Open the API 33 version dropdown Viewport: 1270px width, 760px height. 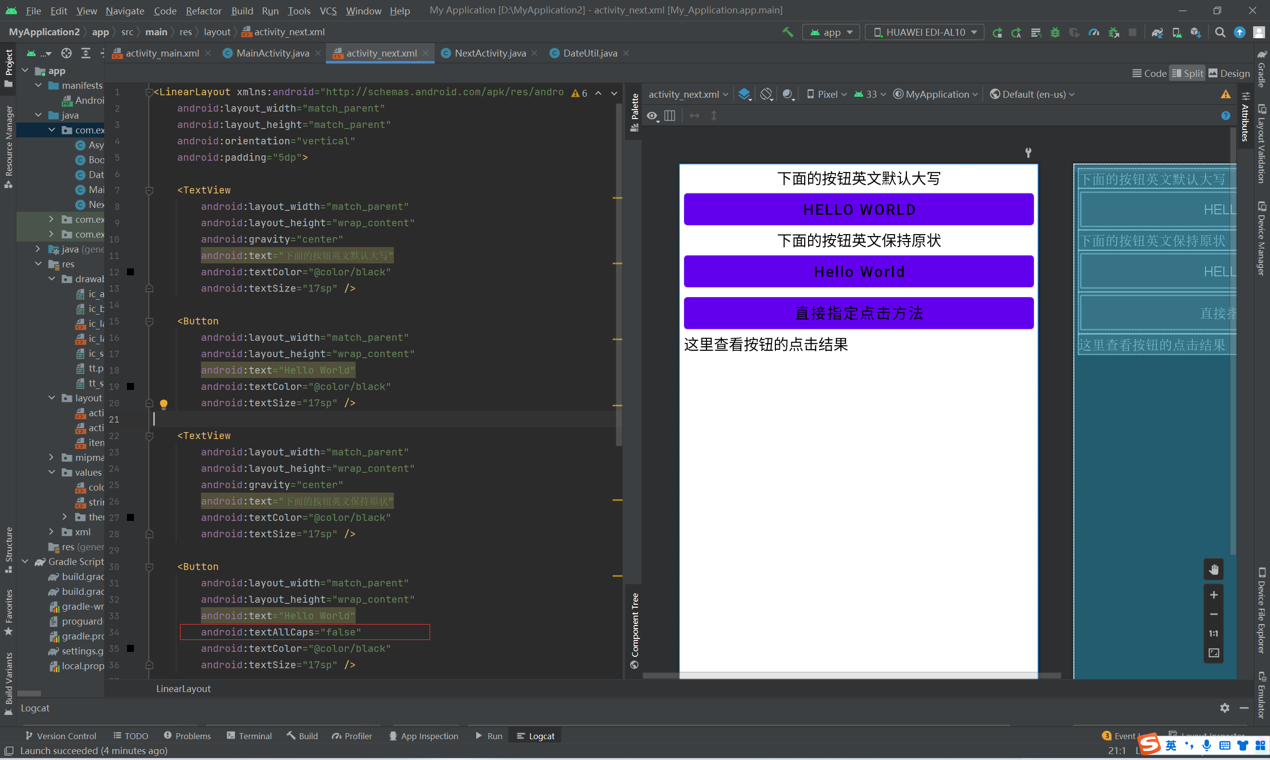click(870, 94)
